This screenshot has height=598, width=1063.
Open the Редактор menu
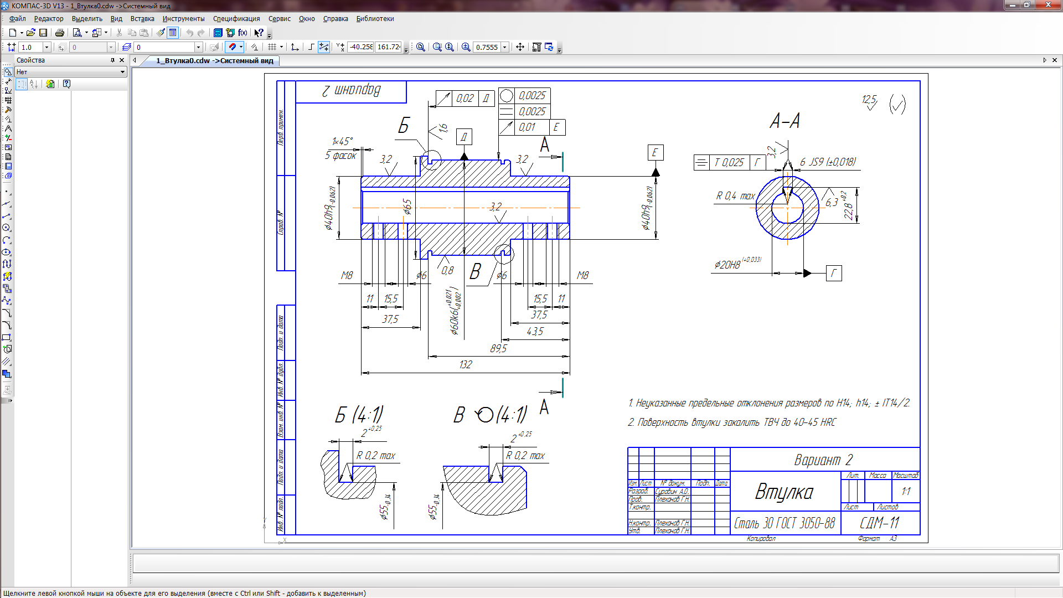click(x=49, y=18)
